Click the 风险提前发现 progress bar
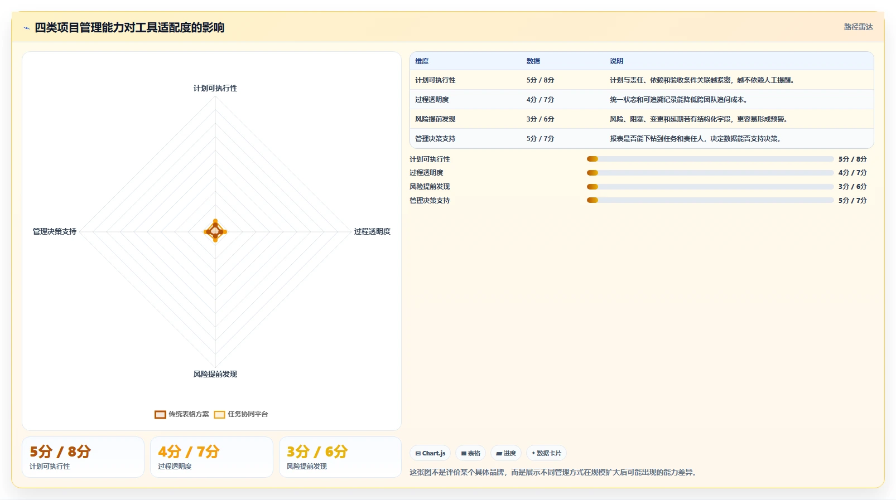The width and height of the screenshot is (896, 500). pyautogui.click(x=710, y=187)
